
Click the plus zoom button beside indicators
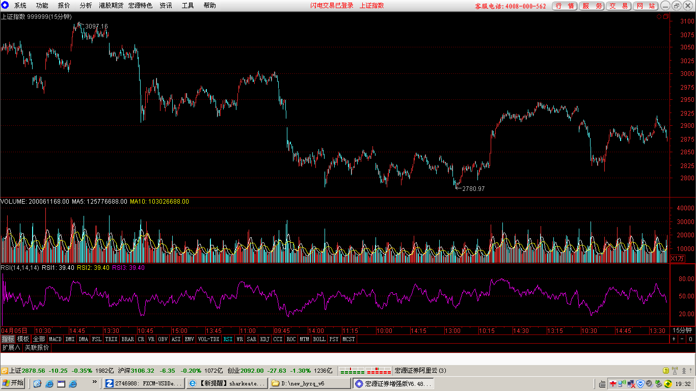(x=674, y=339)
